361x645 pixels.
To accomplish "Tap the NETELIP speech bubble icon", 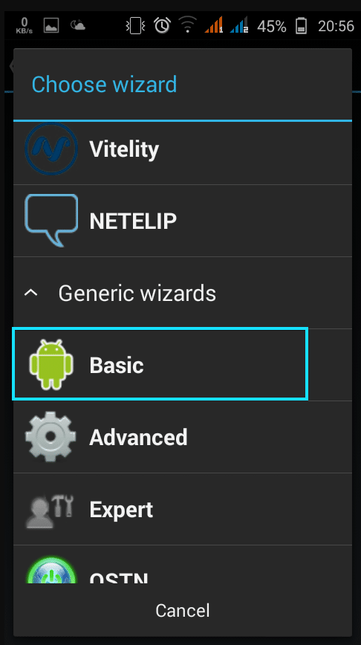I will click(51, 221).
